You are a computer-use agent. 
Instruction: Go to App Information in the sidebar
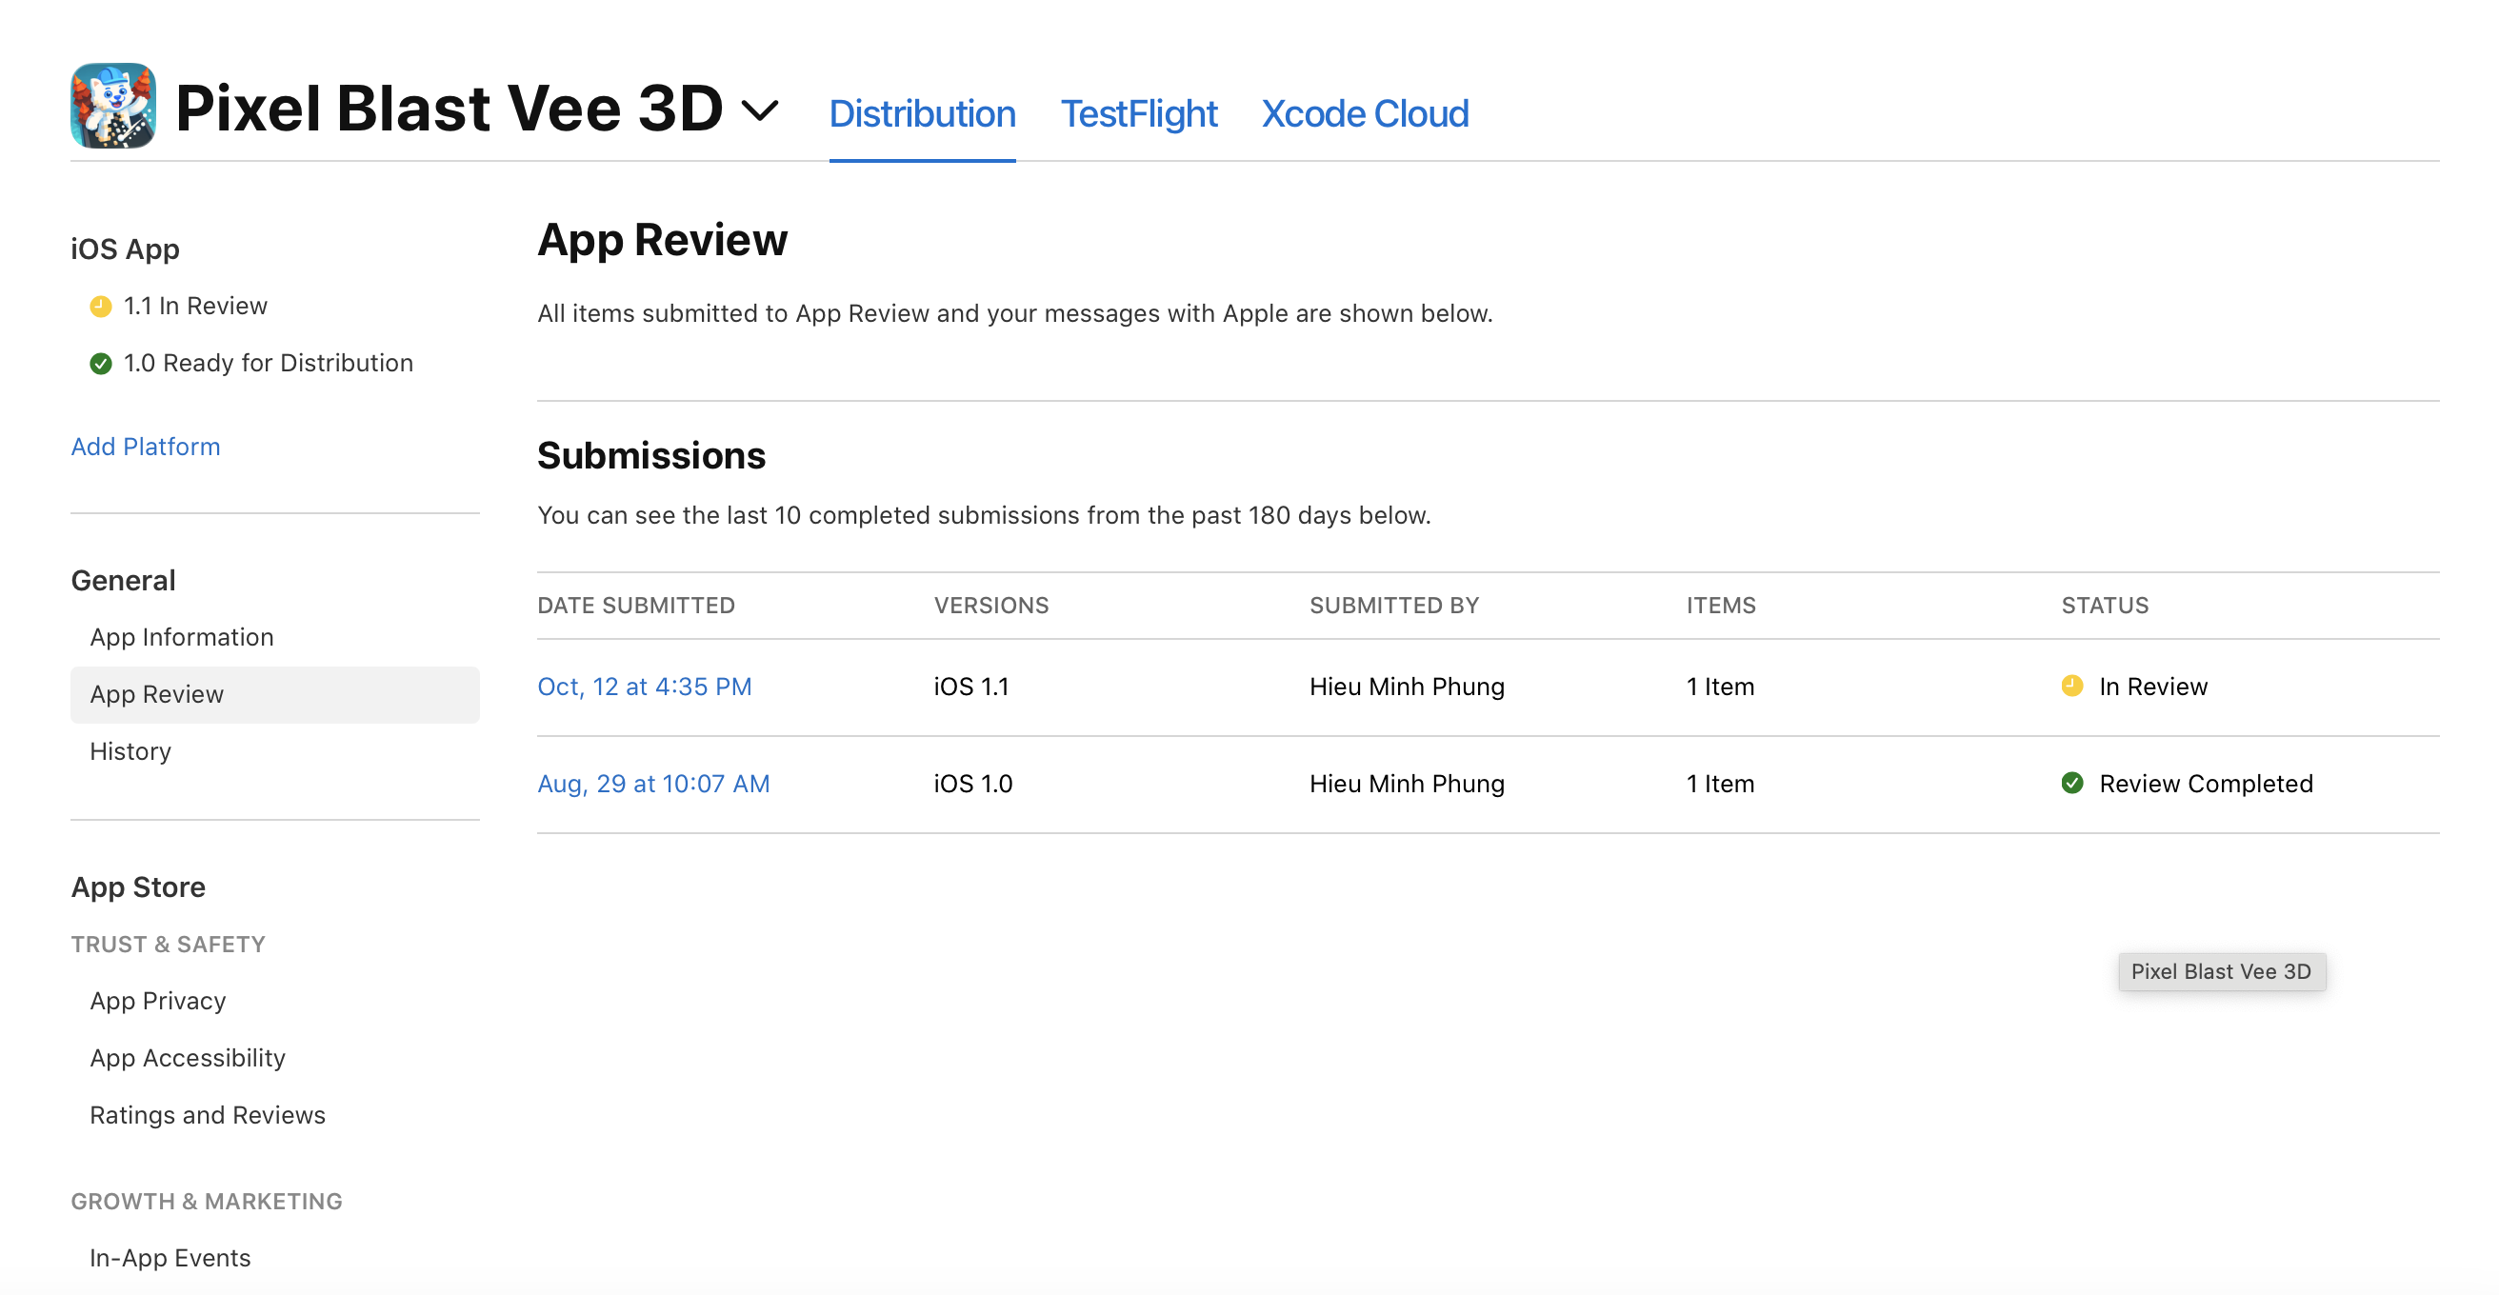[181, 637]
